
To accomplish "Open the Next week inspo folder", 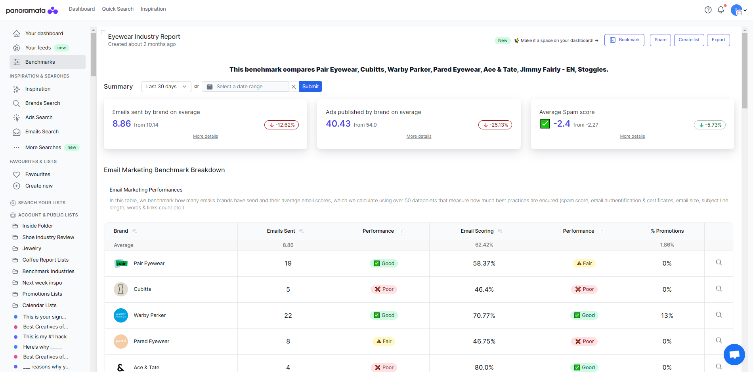I will pos(42,283).
